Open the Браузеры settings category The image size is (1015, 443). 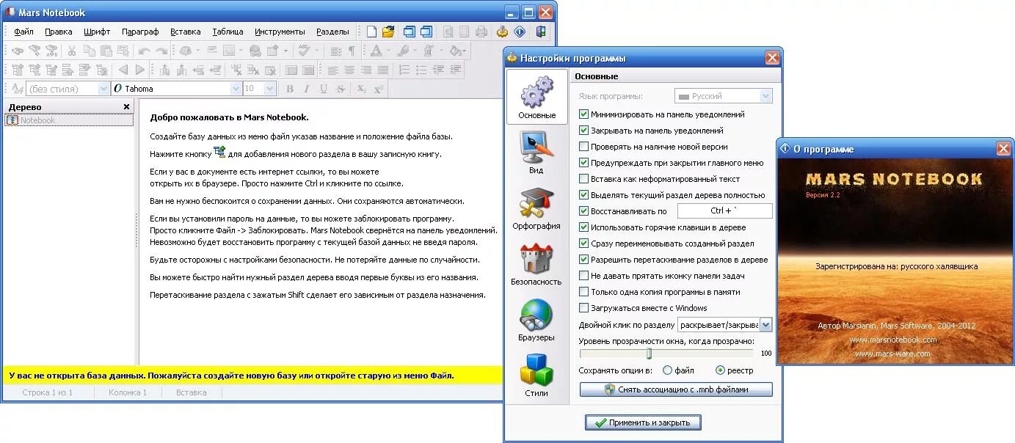pos(536,321)
